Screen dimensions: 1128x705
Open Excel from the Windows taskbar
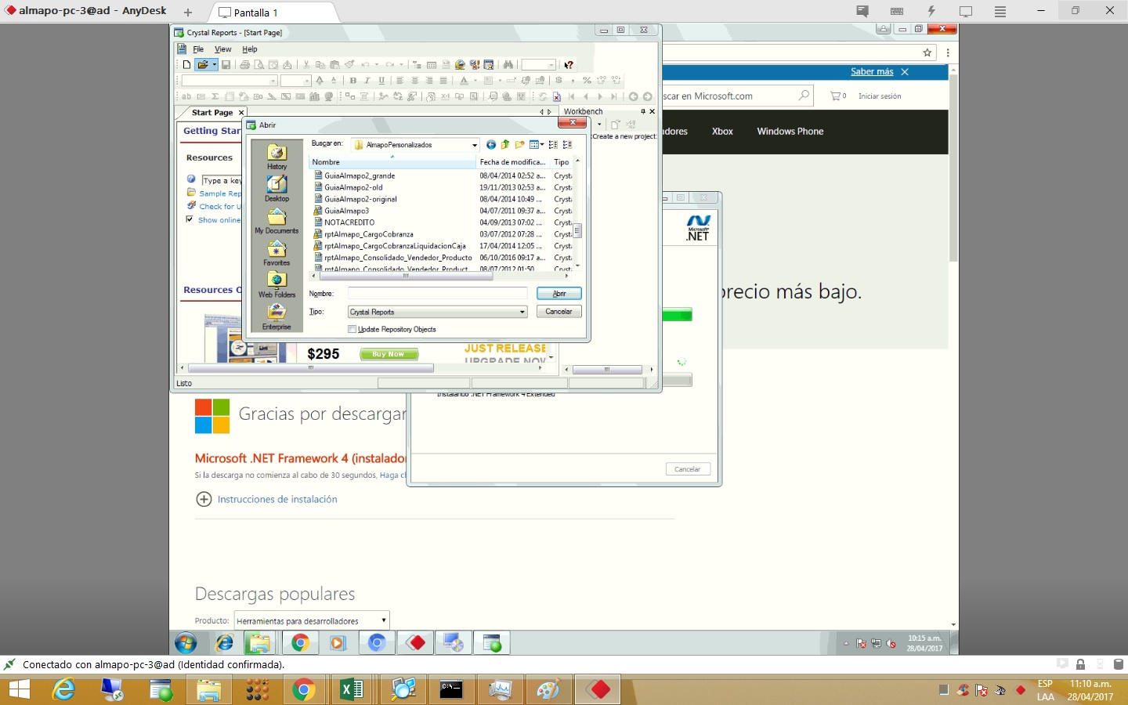coord(352,690)
